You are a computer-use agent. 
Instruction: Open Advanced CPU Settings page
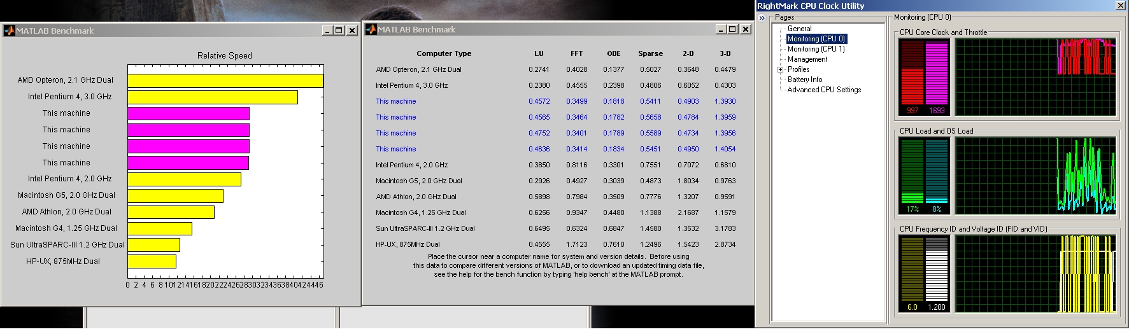pos(824,90)
